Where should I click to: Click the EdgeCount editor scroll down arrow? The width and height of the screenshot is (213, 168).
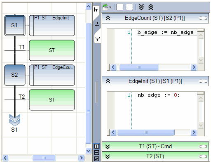tap(201, 60)
